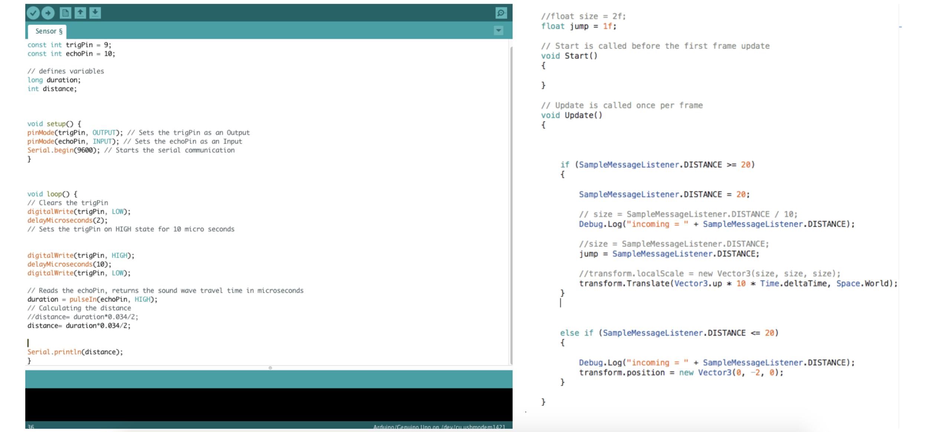928x432 pixels.
Task: Click the '//transform.localScale = new Vector3' comment
Action: coord(710,274)
